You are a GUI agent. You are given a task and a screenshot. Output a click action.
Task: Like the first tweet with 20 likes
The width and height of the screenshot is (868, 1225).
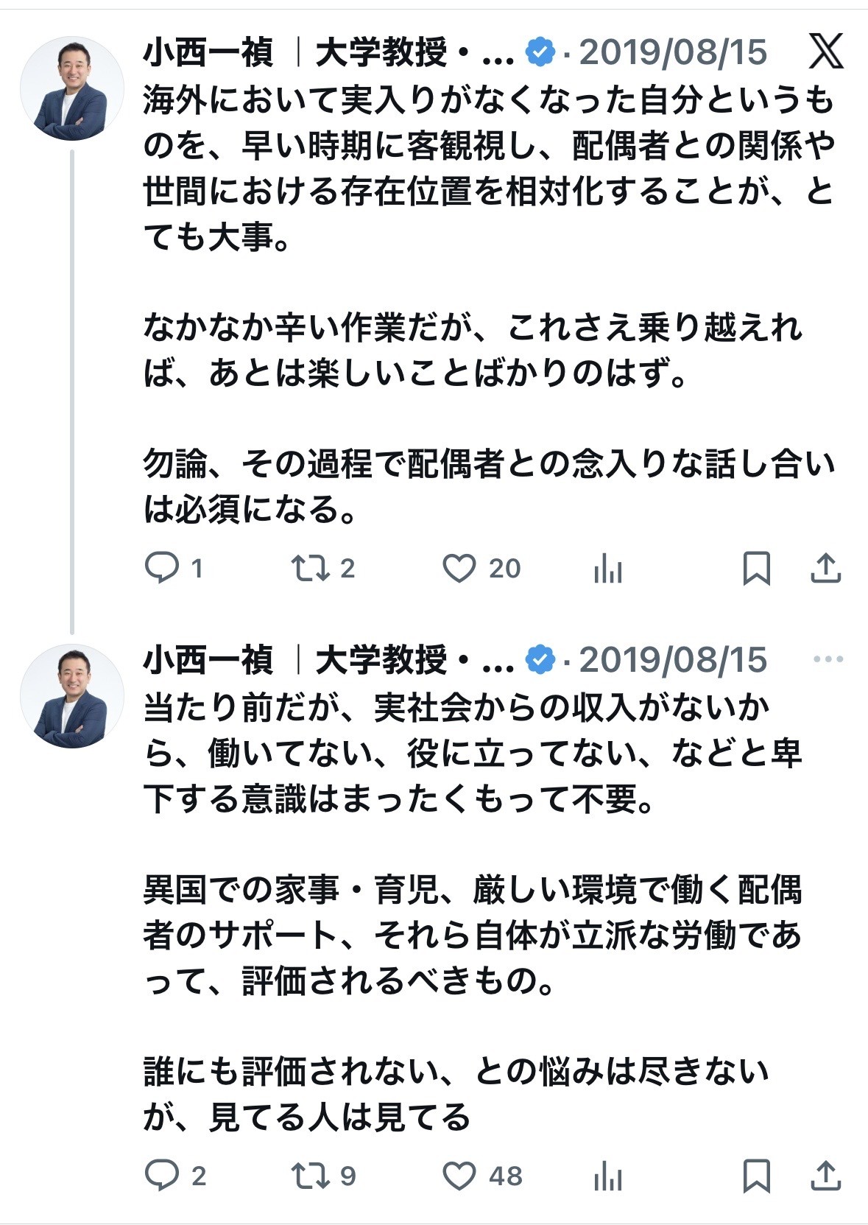[x=459, y=569]
